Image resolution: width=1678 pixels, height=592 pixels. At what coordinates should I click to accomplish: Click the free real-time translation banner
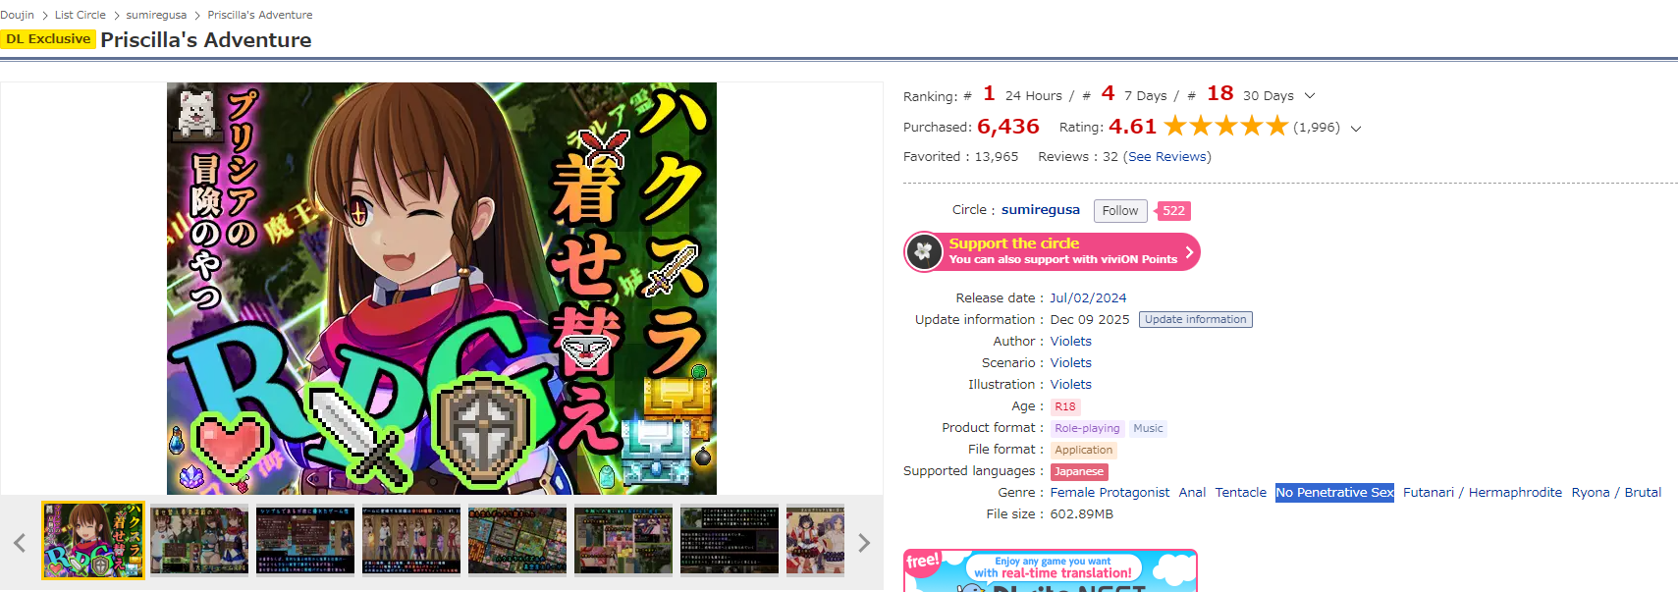pos(1051,570)
